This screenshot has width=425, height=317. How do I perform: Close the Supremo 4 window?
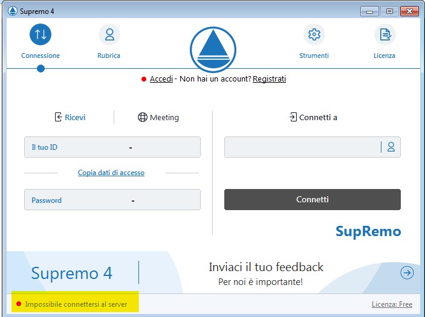tap(409, 11)
